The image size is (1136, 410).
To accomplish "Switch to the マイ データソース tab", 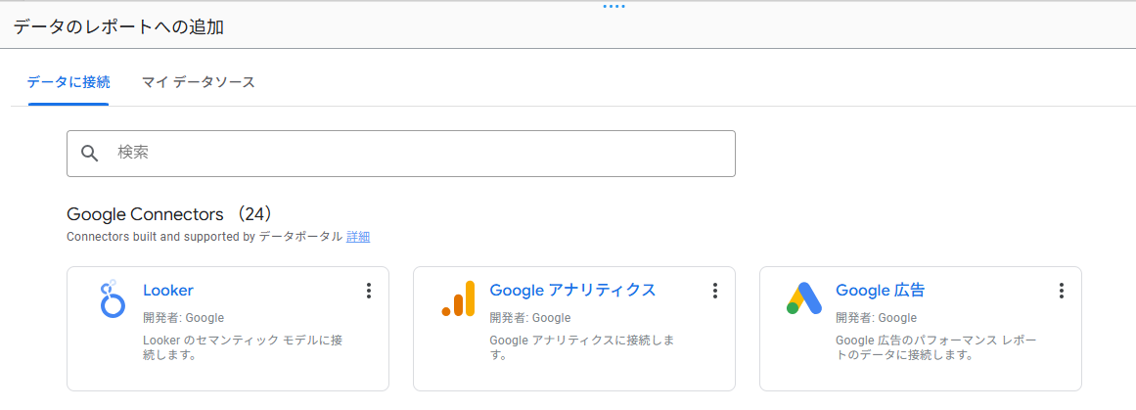I will 199,82.
